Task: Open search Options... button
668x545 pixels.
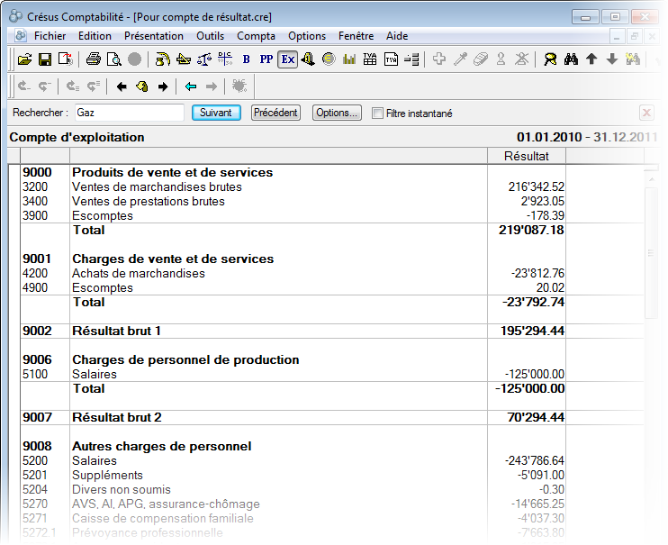Action: (337, 113)
